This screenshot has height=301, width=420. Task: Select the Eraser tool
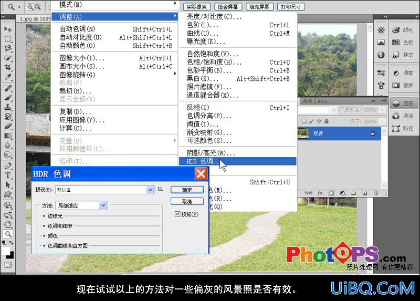click(x=8, y=126)
